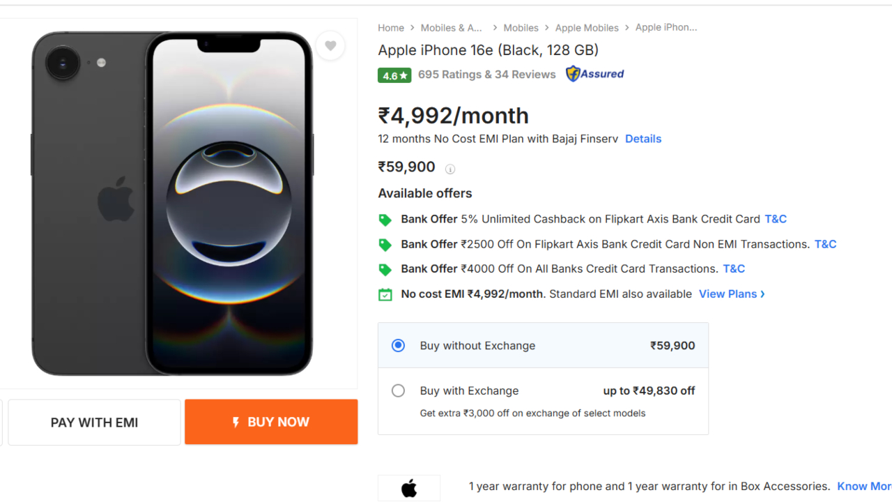892x502 pixels.
Task: Open Details of Bajaj Finserv EMI plan
Action: tap(643, 139)
